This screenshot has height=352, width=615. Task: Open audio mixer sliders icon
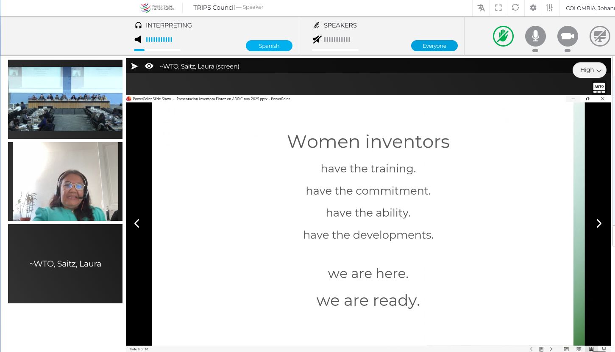(x=549, y=8)
